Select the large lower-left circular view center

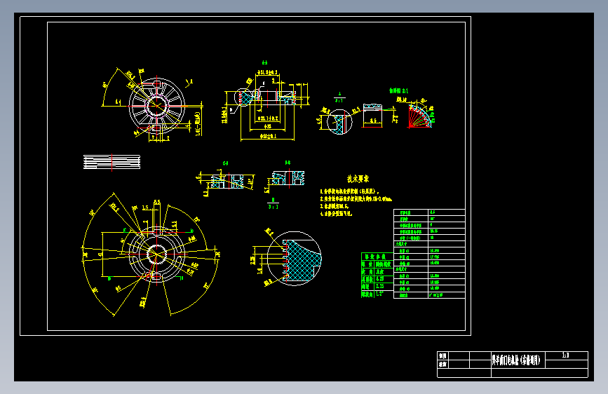pos(156,254)
